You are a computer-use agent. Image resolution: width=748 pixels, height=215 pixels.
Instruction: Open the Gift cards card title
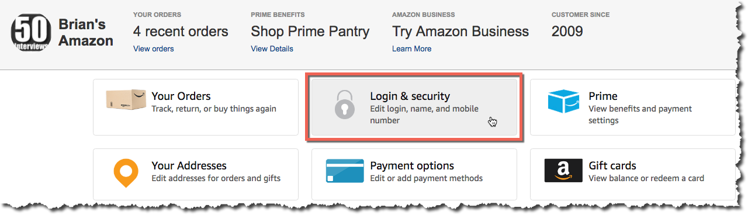click(612, 165)
